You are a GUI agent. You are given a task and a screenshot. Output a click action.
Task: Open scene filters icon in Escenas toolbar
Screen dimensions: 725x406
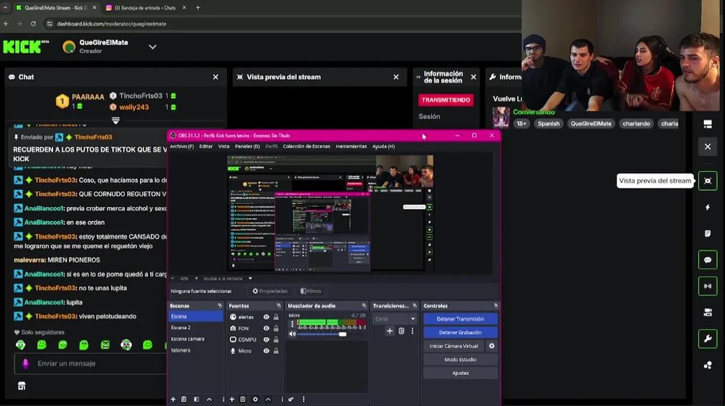click(x=196, y=399)
